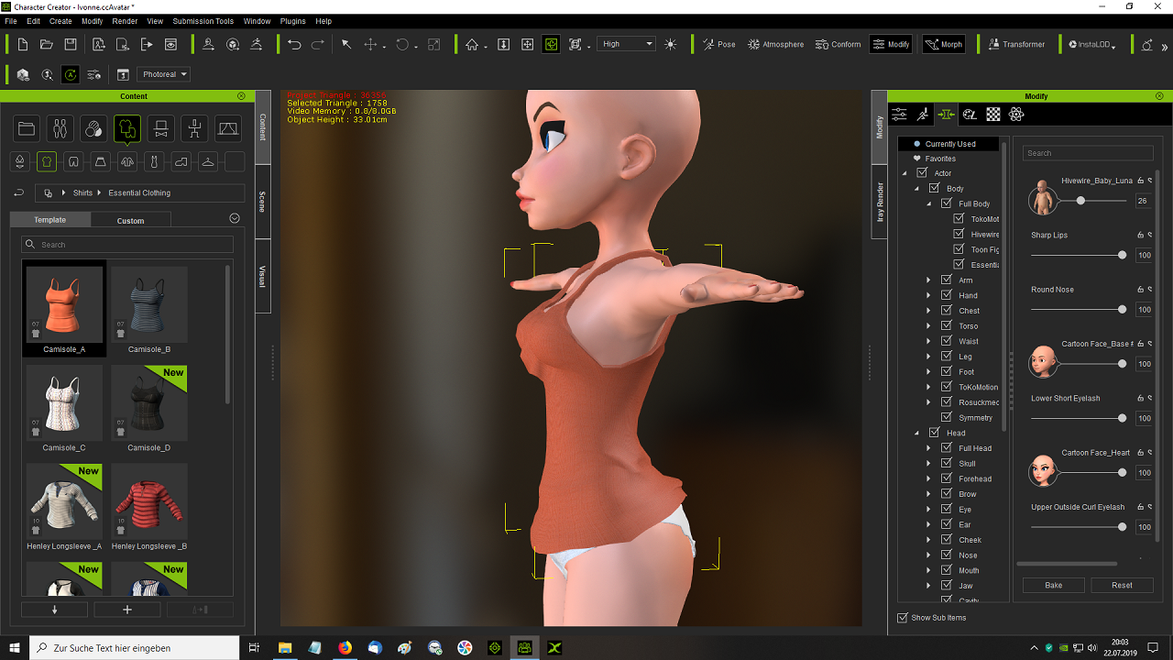Image resolution: width=1173 pixels, height=660 pixels.
Task: Click the Home view icon
Action: (472, 44)
